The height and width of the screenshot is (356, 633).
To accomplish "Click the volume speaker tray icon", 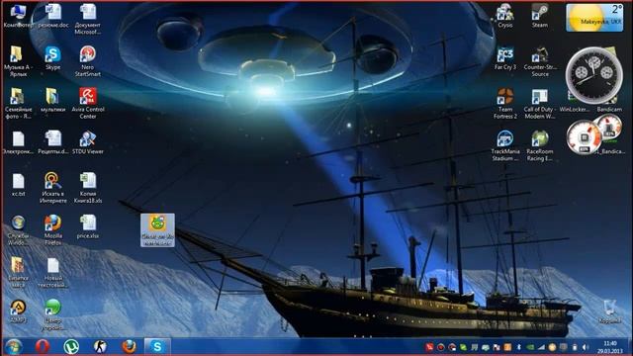I will pyautogui.click(x=585, y=347).
